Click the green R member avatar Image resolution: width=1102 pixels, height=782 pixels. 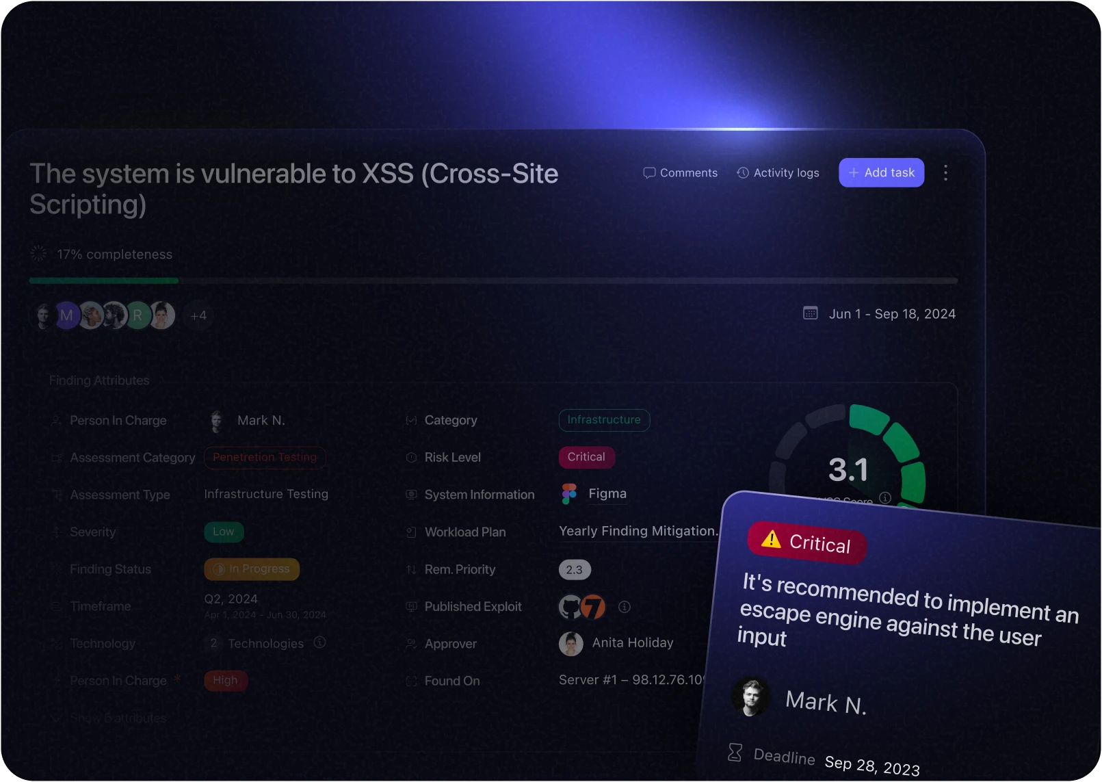click(x=137, y=315)
